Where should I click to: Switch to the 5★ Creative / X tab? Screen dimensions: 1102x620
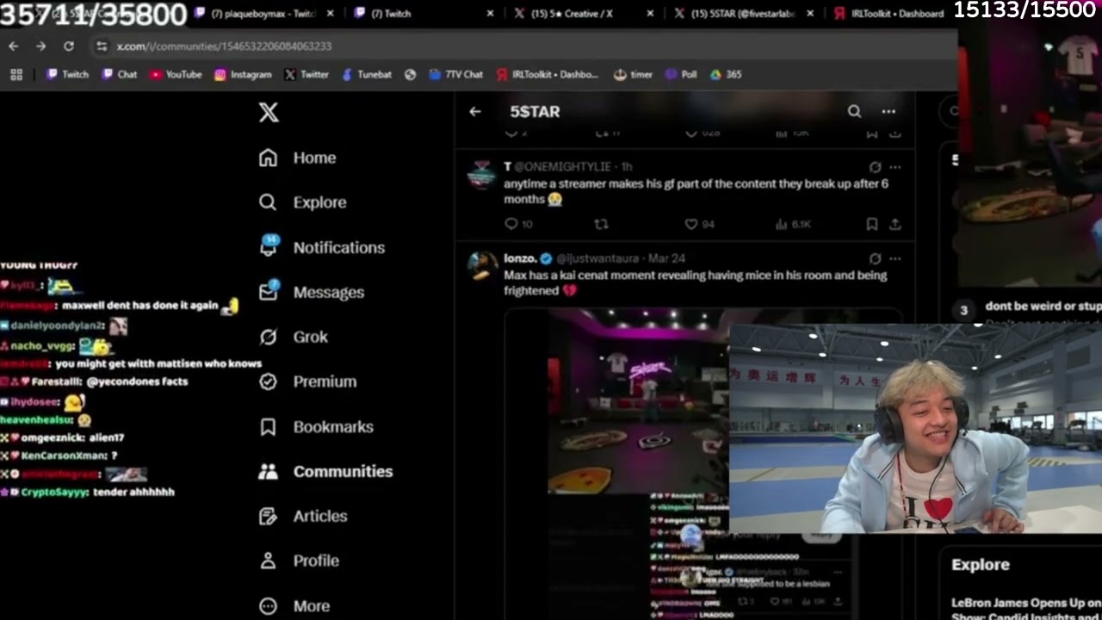(573, 14)
